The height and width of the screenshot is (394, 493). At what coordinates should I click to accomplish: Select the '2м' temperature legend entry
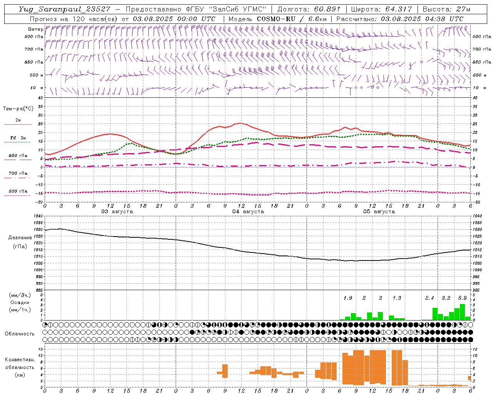click(x=18, y=120)
